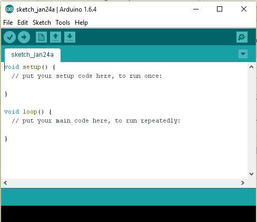The image size is (257, 222).
Task: Verify the sketch with the checkmark button
Action: 9,37
